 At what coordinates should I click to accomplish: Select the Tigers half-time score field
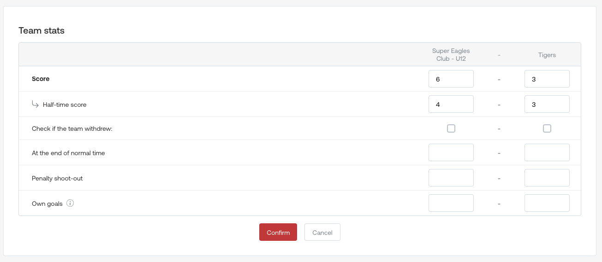(x=547, y=104)
